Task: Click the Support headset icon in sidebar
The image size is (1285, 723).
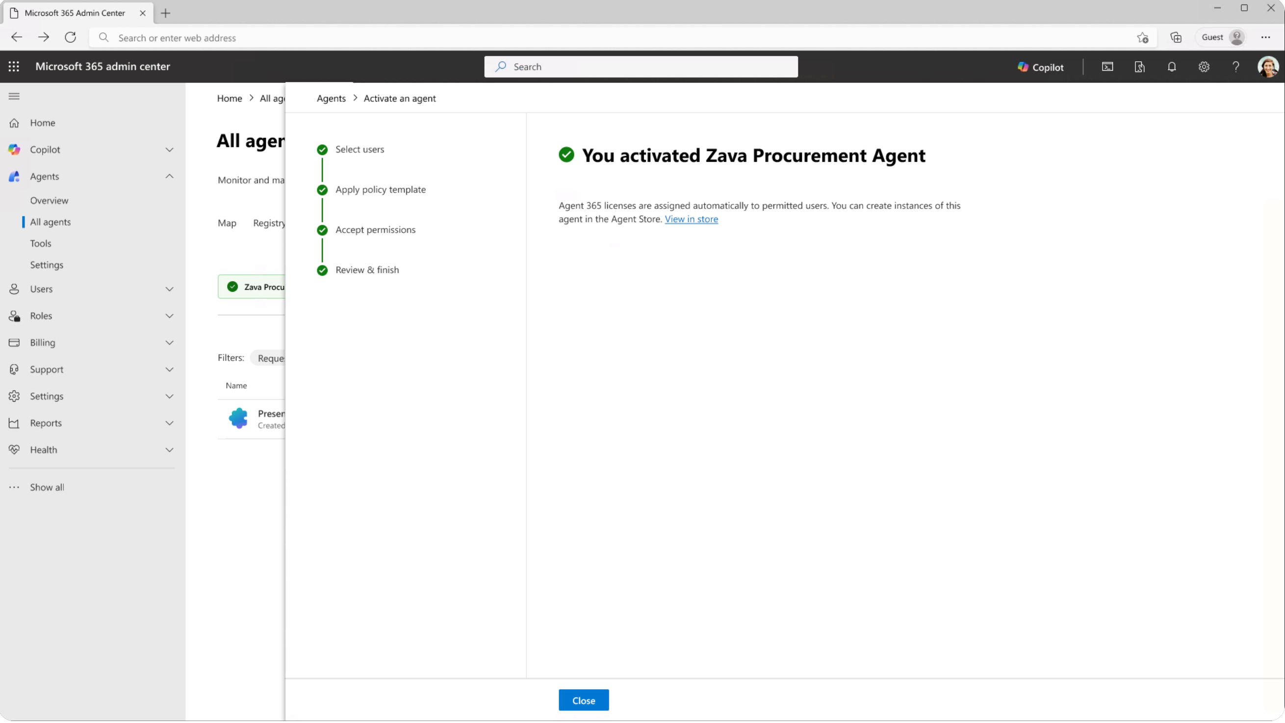Action: click(x=14, y=370)
